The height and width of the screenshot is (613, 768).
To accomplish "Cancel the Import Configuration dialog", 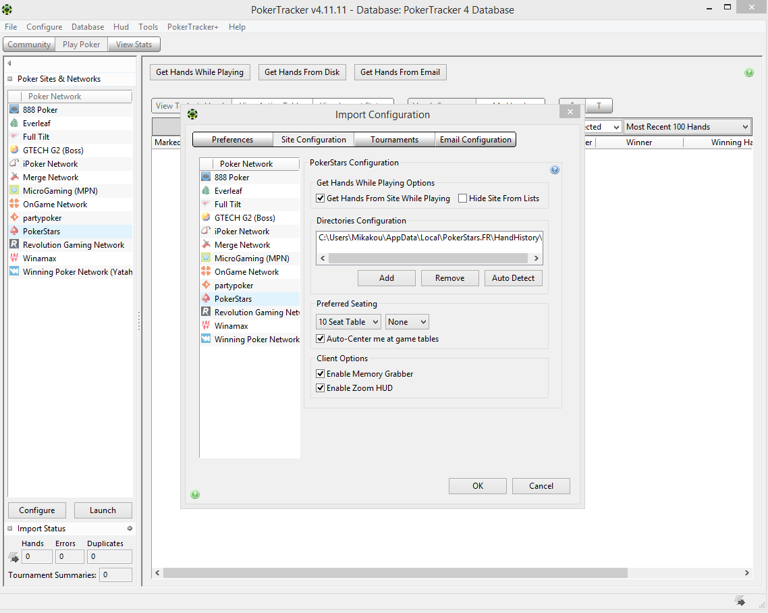I will pos(541,486).
